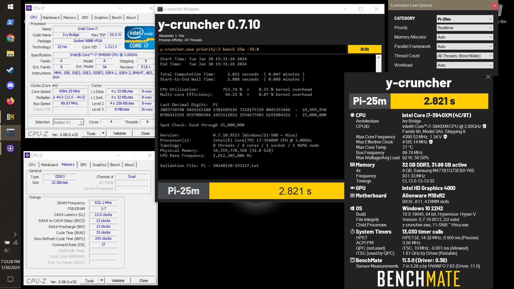Open Discord from the taskbar
The image size is (514, 289).
click(10, 85)
